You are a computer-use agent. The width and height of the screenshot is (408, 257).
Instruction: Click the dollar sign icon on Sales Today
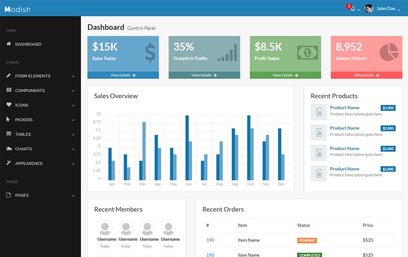(150, 52)
